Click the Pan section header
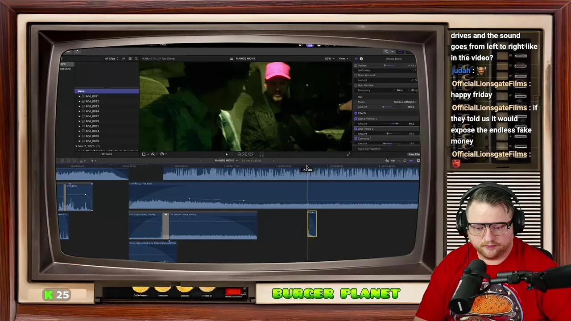Screen dimensions: 571x321 (360, 97)
